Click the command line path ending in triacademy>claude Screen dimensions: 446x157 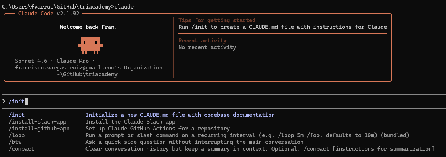coord(68,7)
